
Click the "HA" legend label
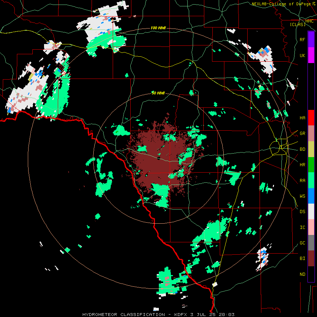(x=302, y=118)
